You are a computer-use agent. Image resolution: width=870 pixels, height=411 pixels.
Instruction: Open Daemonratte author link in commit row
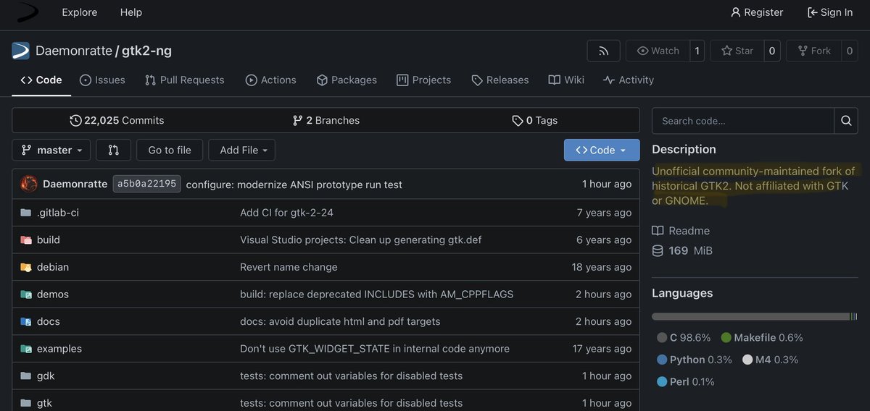point(75,184)
